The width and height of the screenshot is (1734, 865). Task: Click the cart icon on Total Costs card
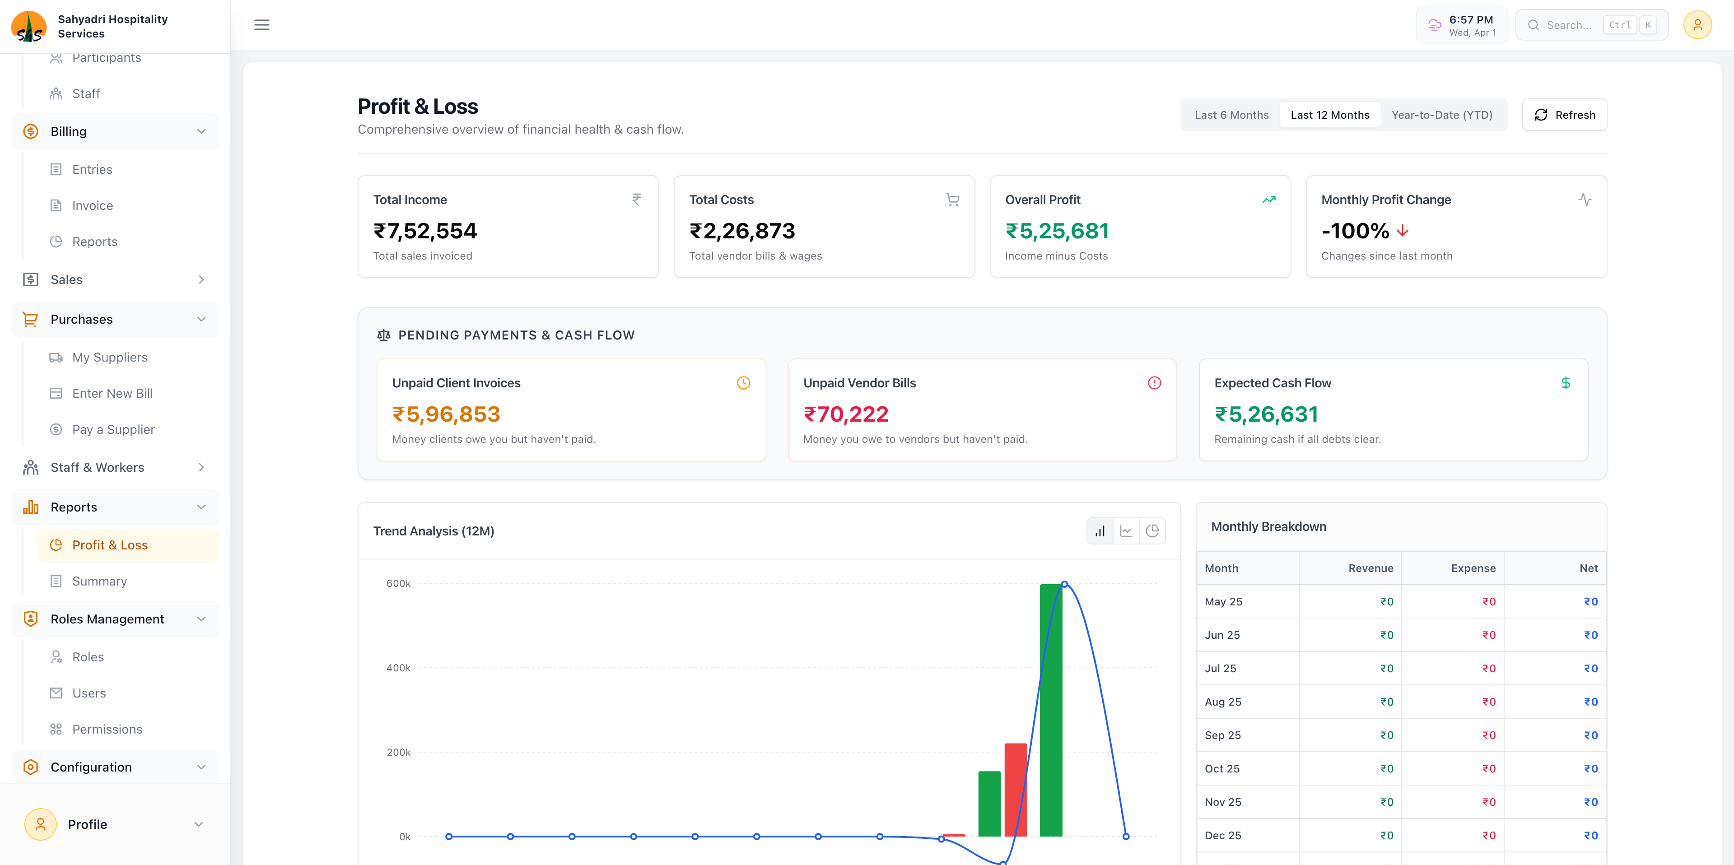[x=952, y=199]
